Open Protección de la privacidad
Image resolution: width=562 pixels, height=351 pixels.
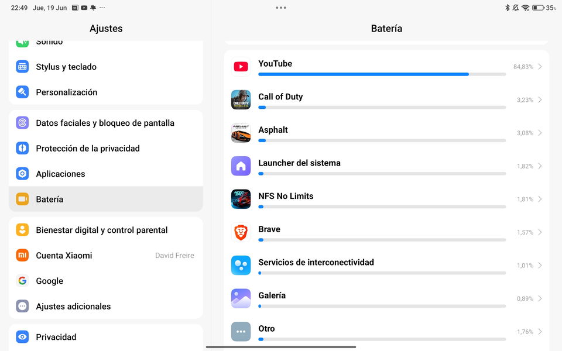pos(106,148)
